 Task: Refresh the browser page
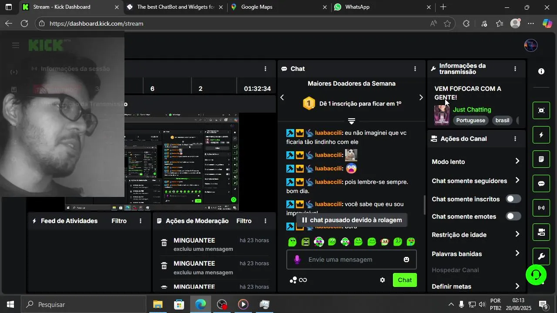click(24, 23)
